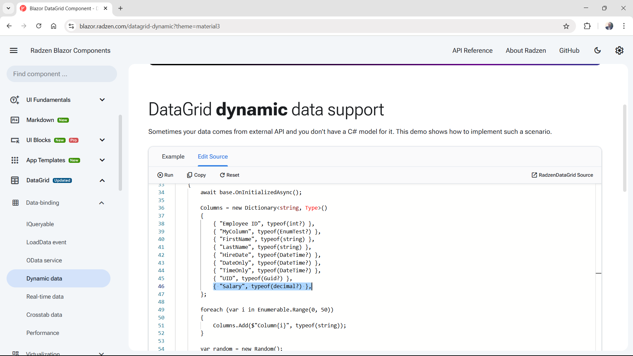Click line number 36 in the gutter
Image resolution: width=633 pixels, height=356 pixels.
tap(161, 208)
